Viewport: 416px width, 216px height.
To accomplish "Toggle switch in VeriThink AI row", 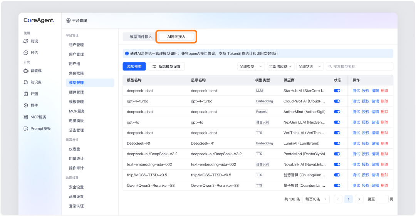I will tap(337, 133).
